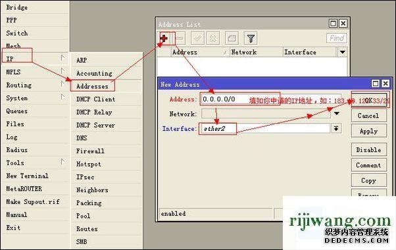The image size is (396, 250).
Task: Open the PPP menu item
Action: click(35, 20)
